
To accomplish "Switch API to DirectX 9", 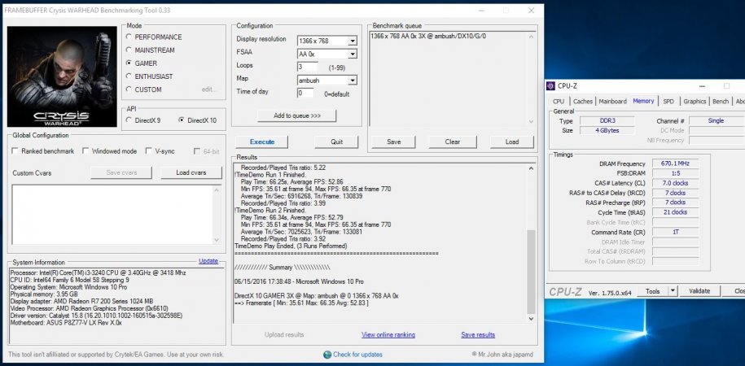I will tap(129, 120).
